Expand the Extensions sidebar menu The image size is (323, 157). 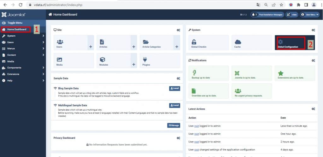pos(23,74)
